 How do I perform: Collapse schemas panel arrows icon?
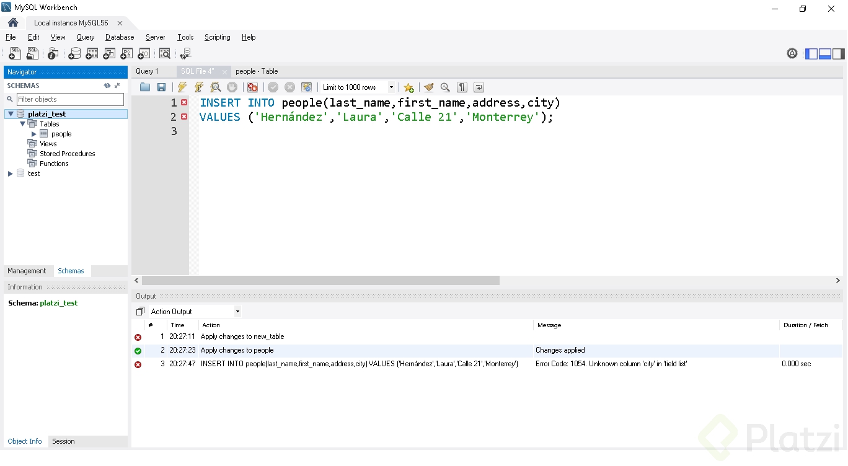pyautogui.click(x=117, y=86)
